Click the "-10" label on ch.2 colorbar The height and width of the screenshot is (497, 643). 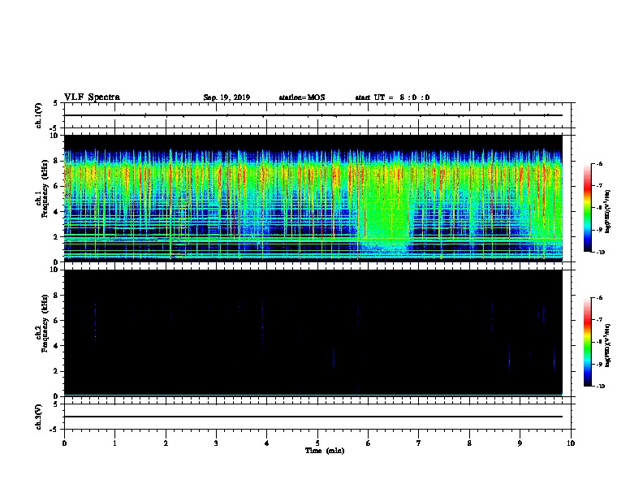(x=600, y=386)
